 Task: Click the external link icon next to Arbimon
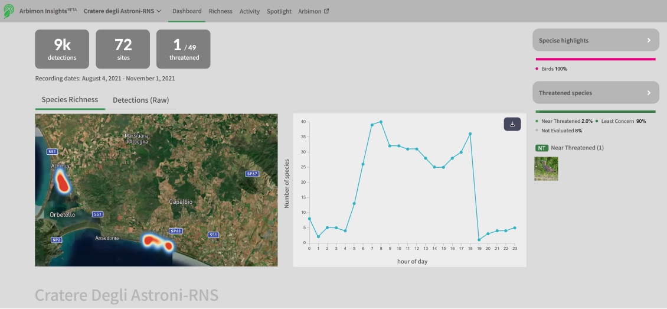(x=326, y=11)
